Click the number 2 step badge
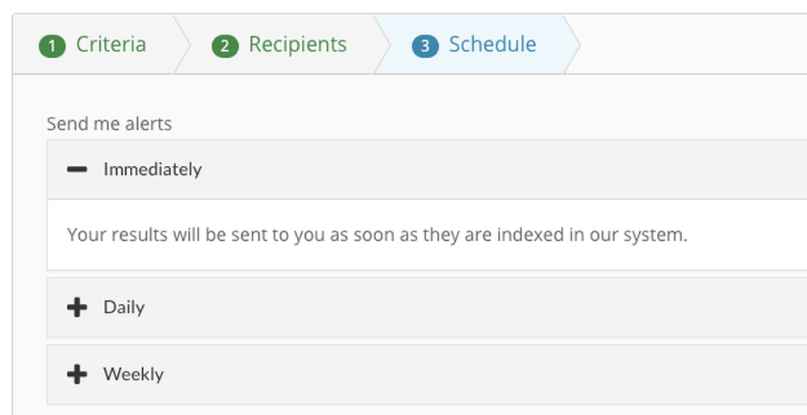This screenshot has height=415, width=807. tap(224, 46)
